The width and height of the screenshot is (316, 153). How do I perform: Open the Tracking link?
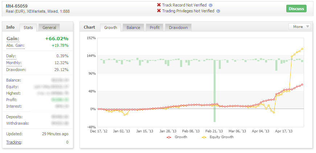(x=14, y=142)
